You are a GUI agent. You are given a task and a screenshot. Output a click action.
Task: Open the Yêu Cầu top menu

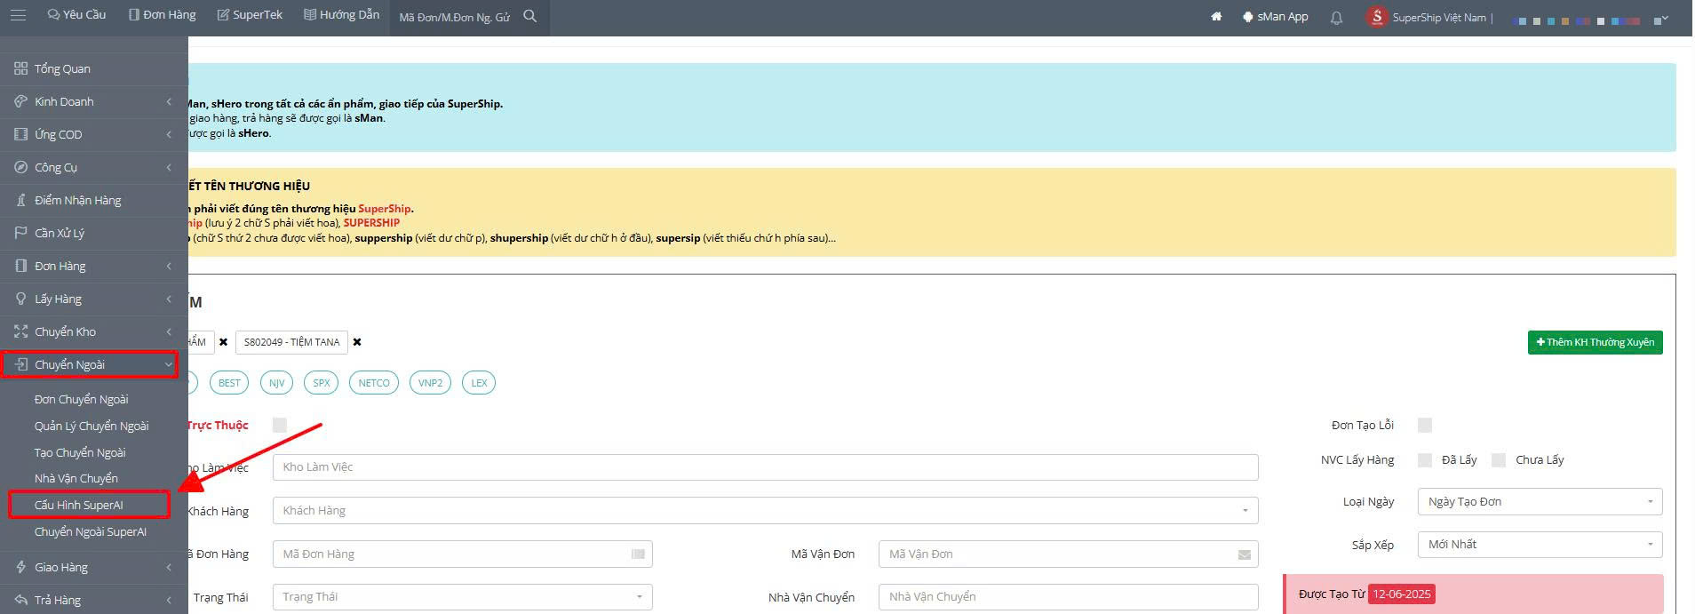76,15
